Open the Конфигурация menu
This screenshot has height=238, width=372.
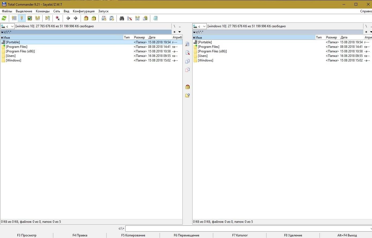point(84,11)
